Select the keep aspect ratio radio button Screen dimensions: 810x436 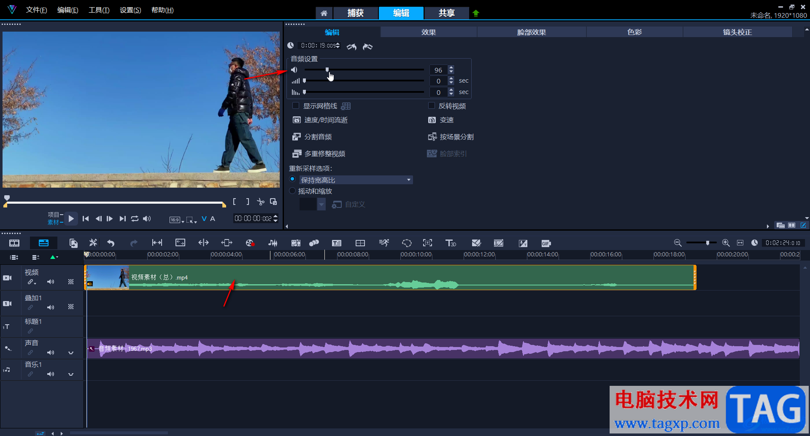[292, 179]
